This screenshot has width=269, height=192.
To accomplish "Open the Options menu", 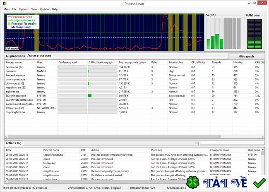I will click(x=24, y=9).
